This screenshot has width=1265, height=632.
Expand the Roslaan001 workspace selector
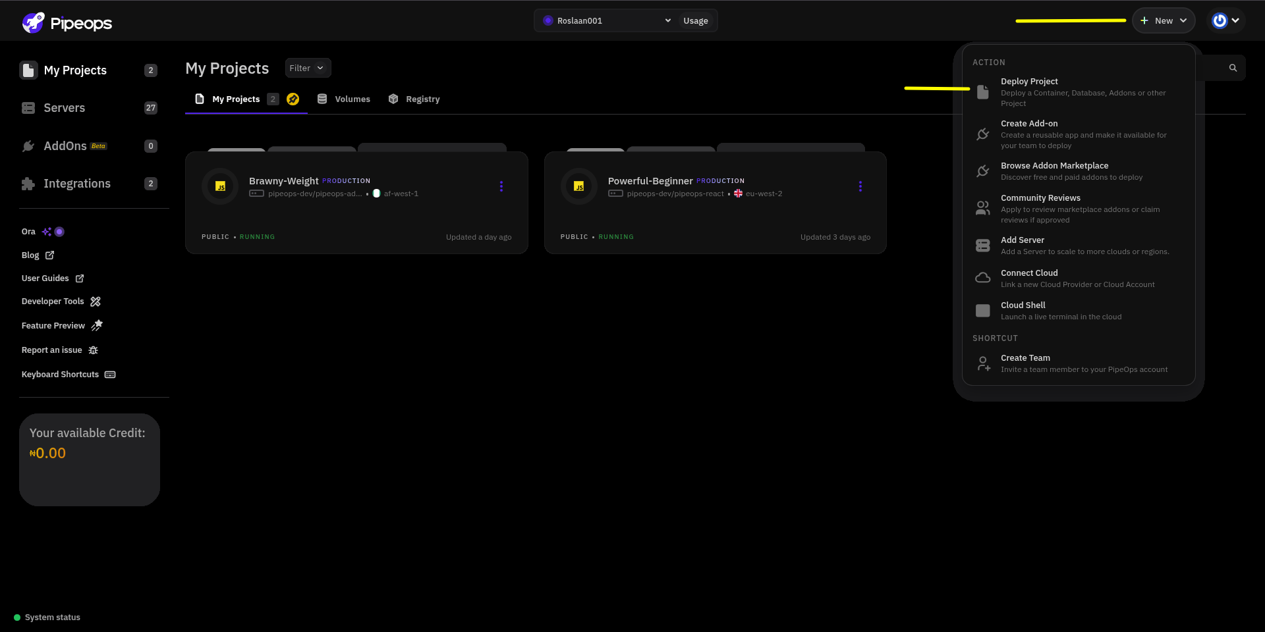[x=606, y=21]
